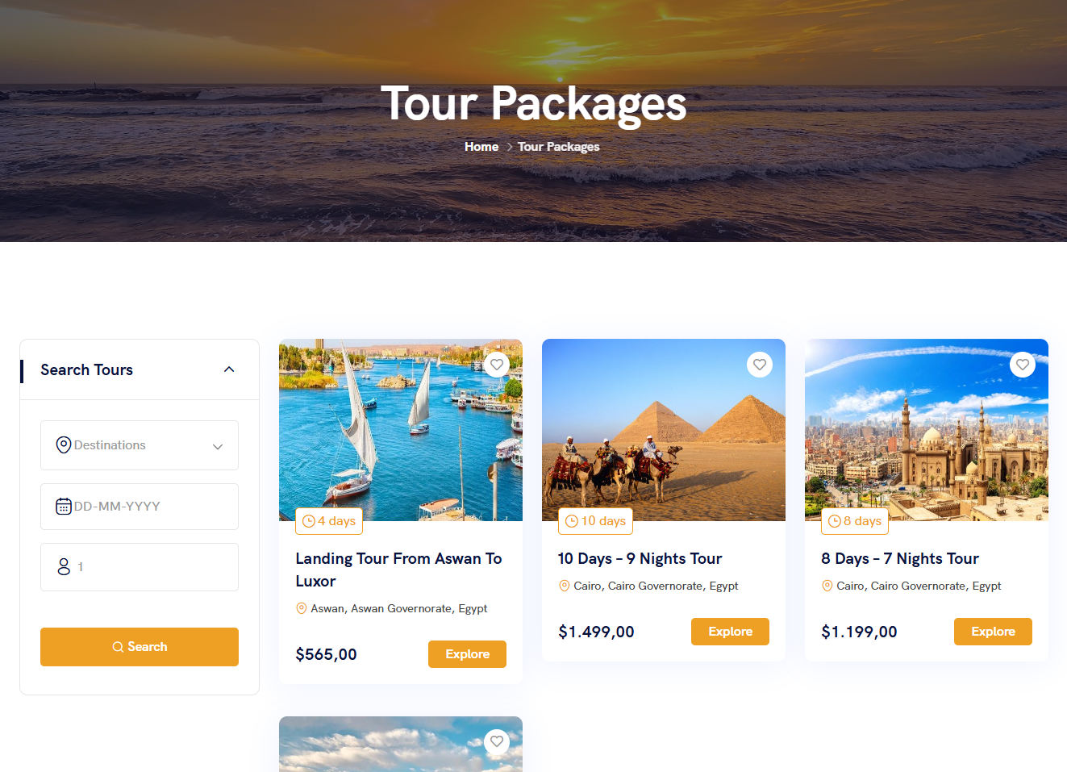Open the 8 Days – 7 Nights Tour title
1067x772 pixels.
click(x=899, y=559)
